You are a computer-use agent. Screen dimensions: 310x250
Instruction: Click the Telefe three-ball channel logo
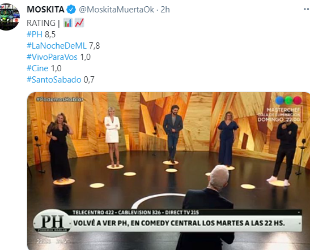(x=289, y=101)
